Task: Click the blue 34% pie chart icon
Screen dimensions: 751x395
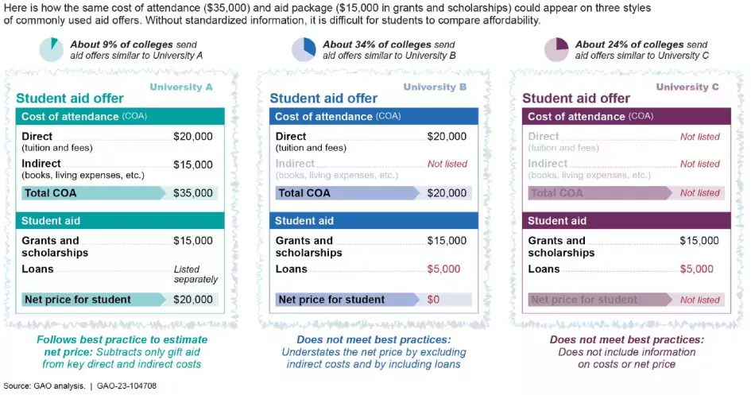Action: [x=304, y=49]
